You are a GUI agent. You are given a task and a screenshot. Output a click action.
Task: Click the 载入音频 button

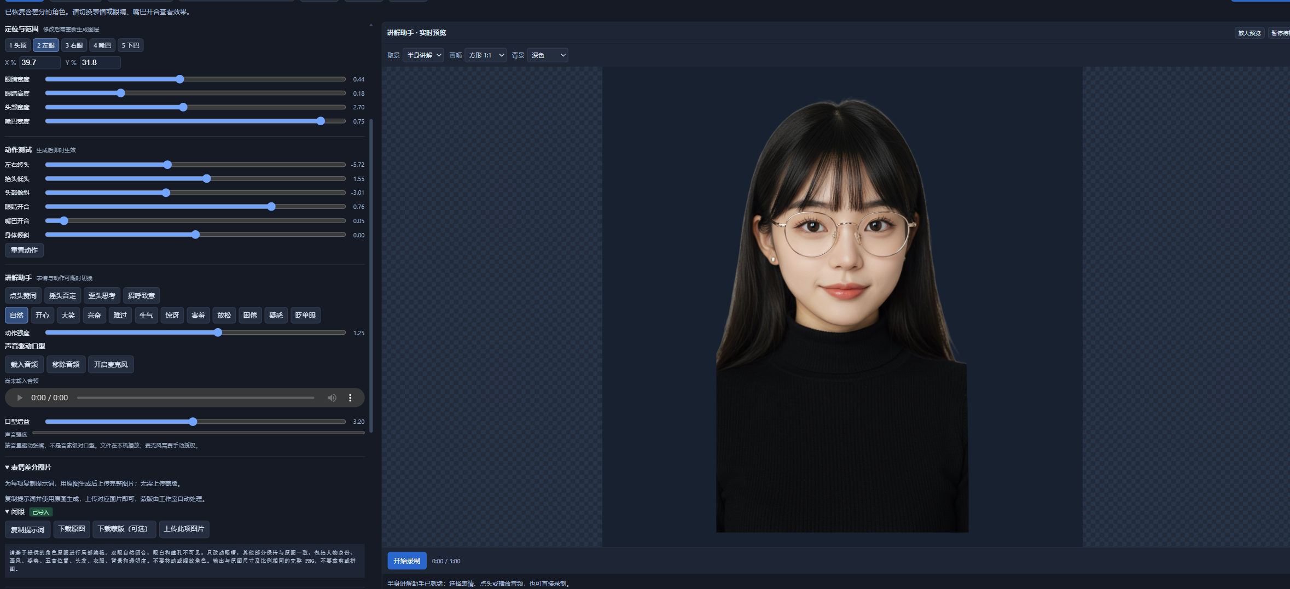(x=24, y=365)
